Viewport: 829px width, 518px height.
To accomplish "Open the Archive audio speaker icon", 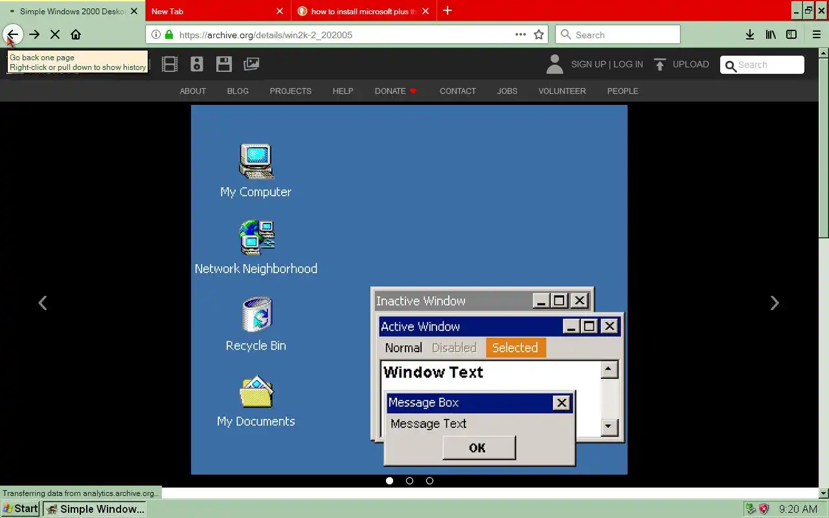I will 197,64.
